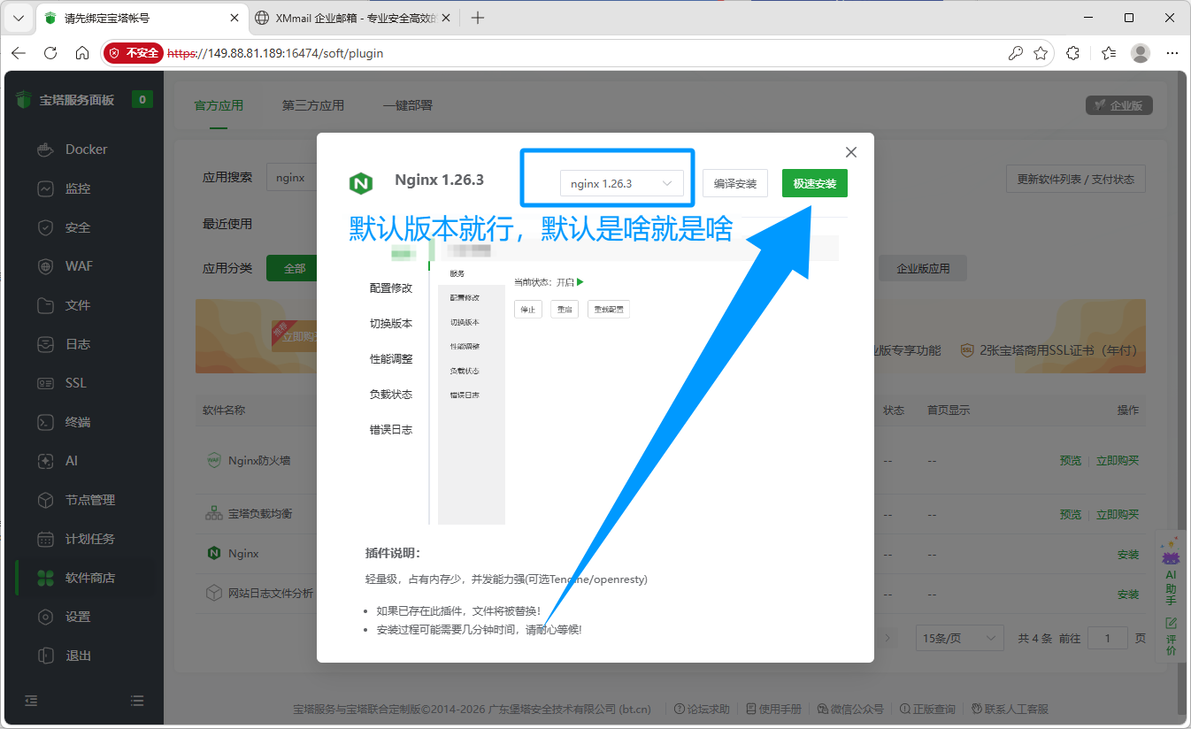Click the favorites star icon in address bar
The width and height of the screenshot is (1191, 729).
[x=1041, y=53]
